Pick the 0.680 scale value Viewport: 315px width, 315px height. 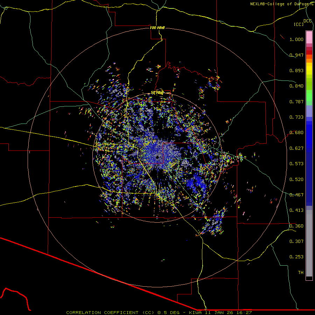(296, 133)
